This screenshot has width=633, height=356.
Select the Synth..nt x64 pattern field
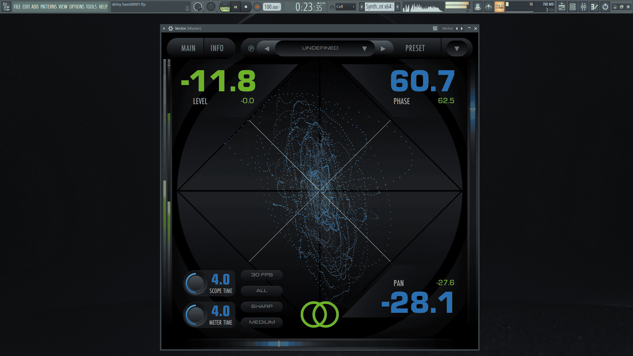click(379, 7)
